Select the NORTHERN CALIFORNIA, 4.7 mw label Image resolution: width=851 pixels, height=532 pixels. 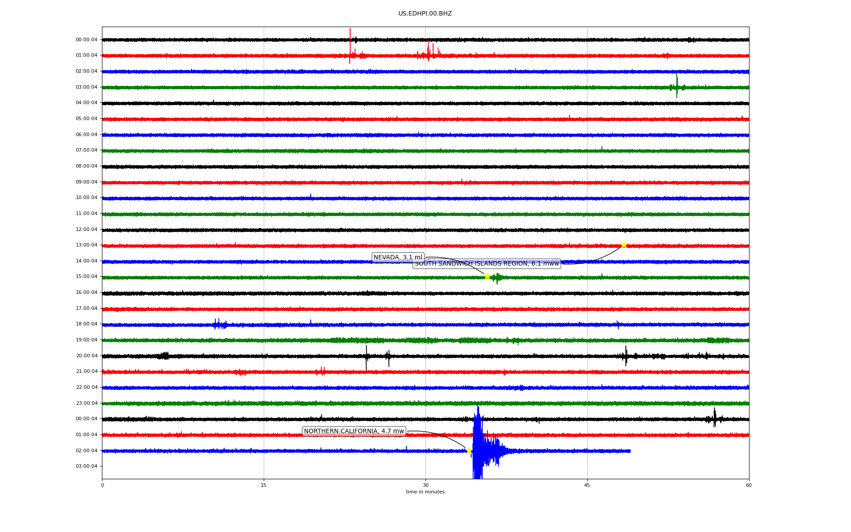coord(354,431)
